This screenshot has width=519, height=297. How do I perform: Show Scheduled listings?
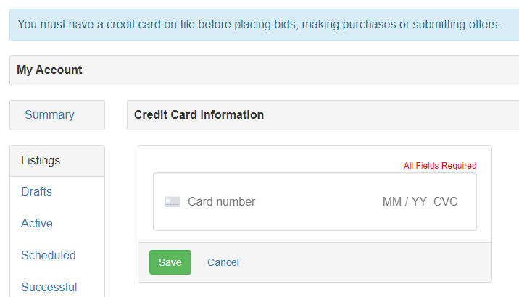49,255
